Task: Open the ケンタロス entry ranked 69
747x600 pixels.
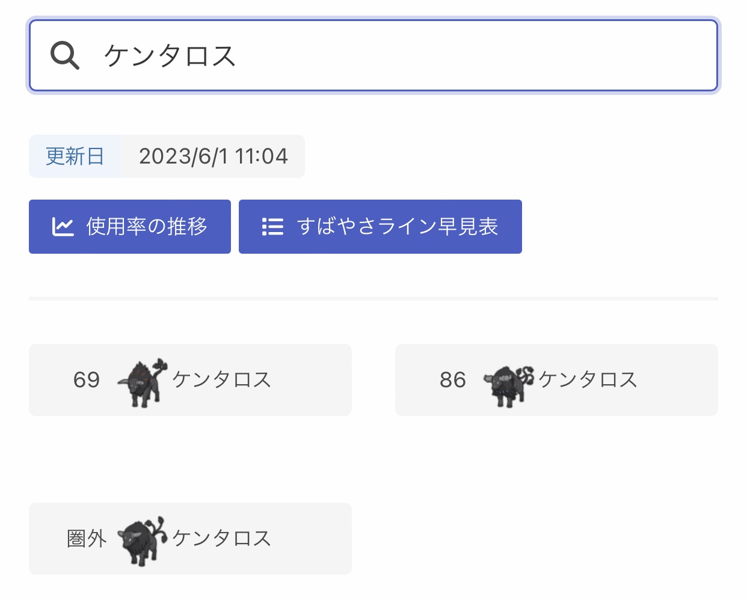Action: (x=190, y=380)
